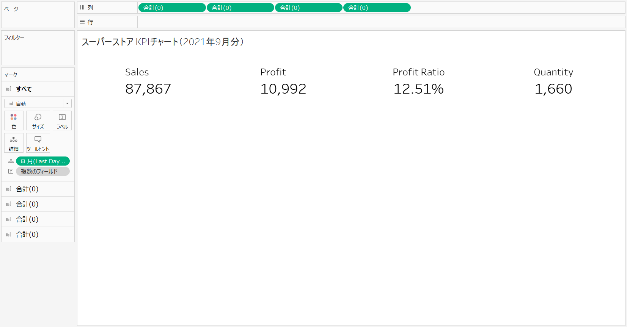Open the ラベル (label) marks button

[x=62, y=120]
